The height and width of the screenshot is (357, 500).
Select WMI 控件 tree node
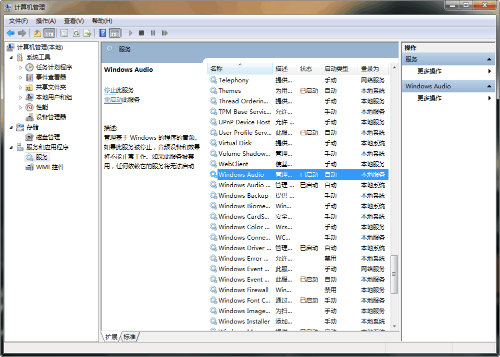pyautogui.click(x=49, y=167)
